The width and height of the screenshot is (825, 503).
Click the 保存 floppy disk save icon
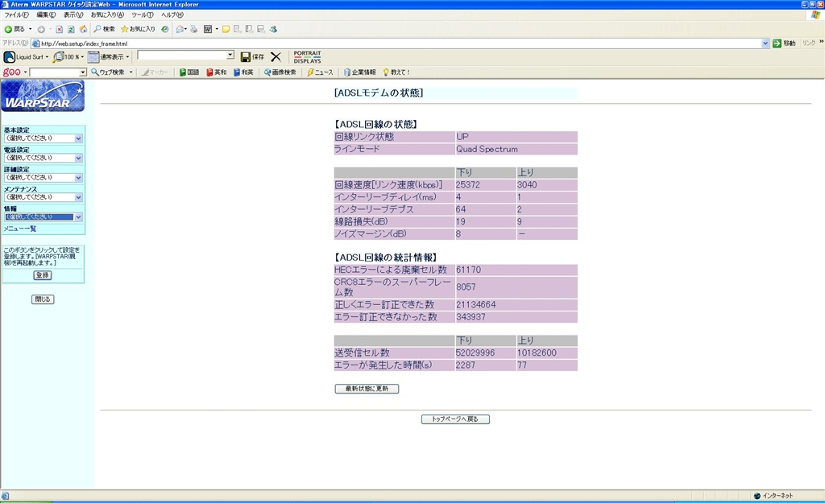click(x=246, y=57)
